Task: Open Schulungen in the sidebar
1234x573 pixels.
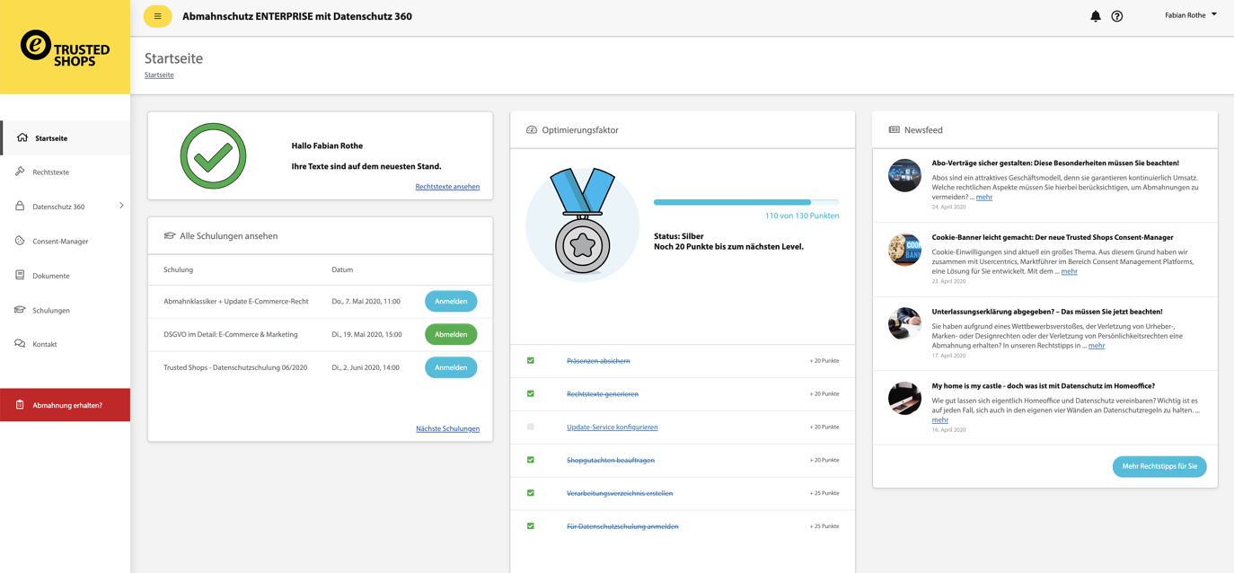Action: pos(65,310)
